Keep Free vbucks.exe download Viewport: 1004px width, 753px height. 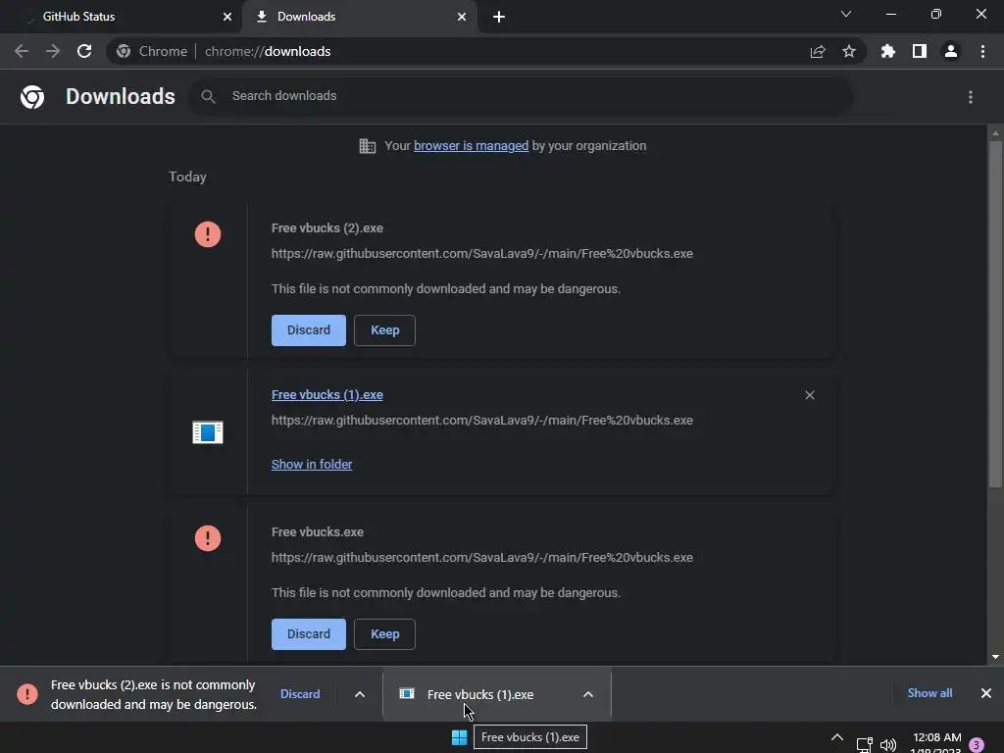(384, 634)
